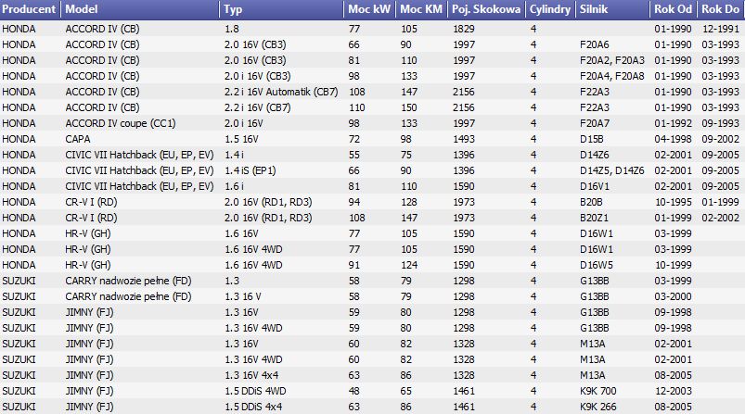
Task: Click the Rok Od column header
Action: (x=674, y=9)
